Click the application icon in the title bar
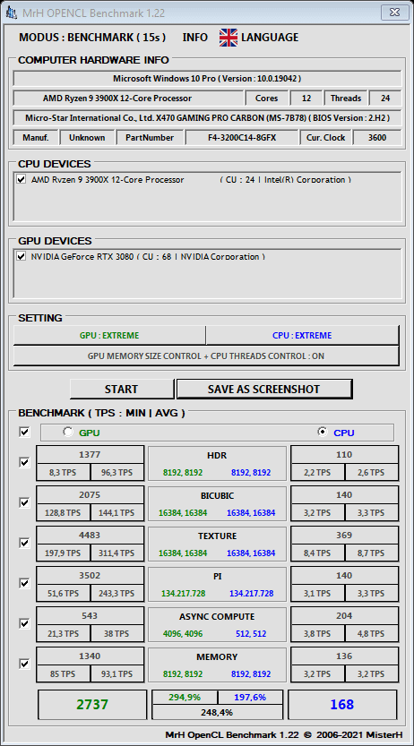This screenshot has width=414, height=746. 12,13
